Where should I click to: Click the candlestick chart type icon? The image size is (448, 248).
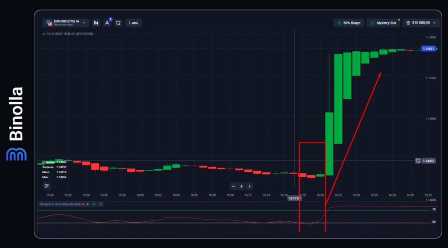click(x=96, y=23)
